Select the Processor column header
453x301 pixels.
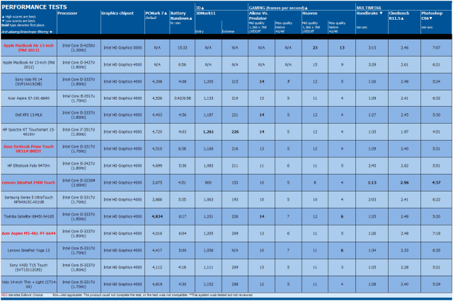[x=67, y=13]
